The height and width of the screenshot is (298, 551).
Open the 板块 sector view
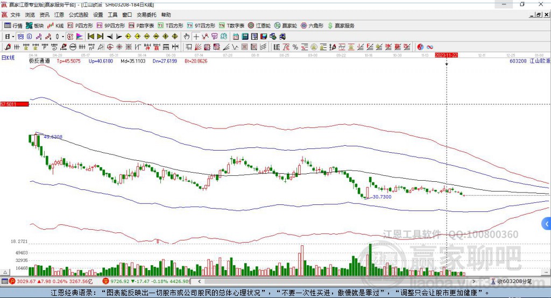point(34,26)
